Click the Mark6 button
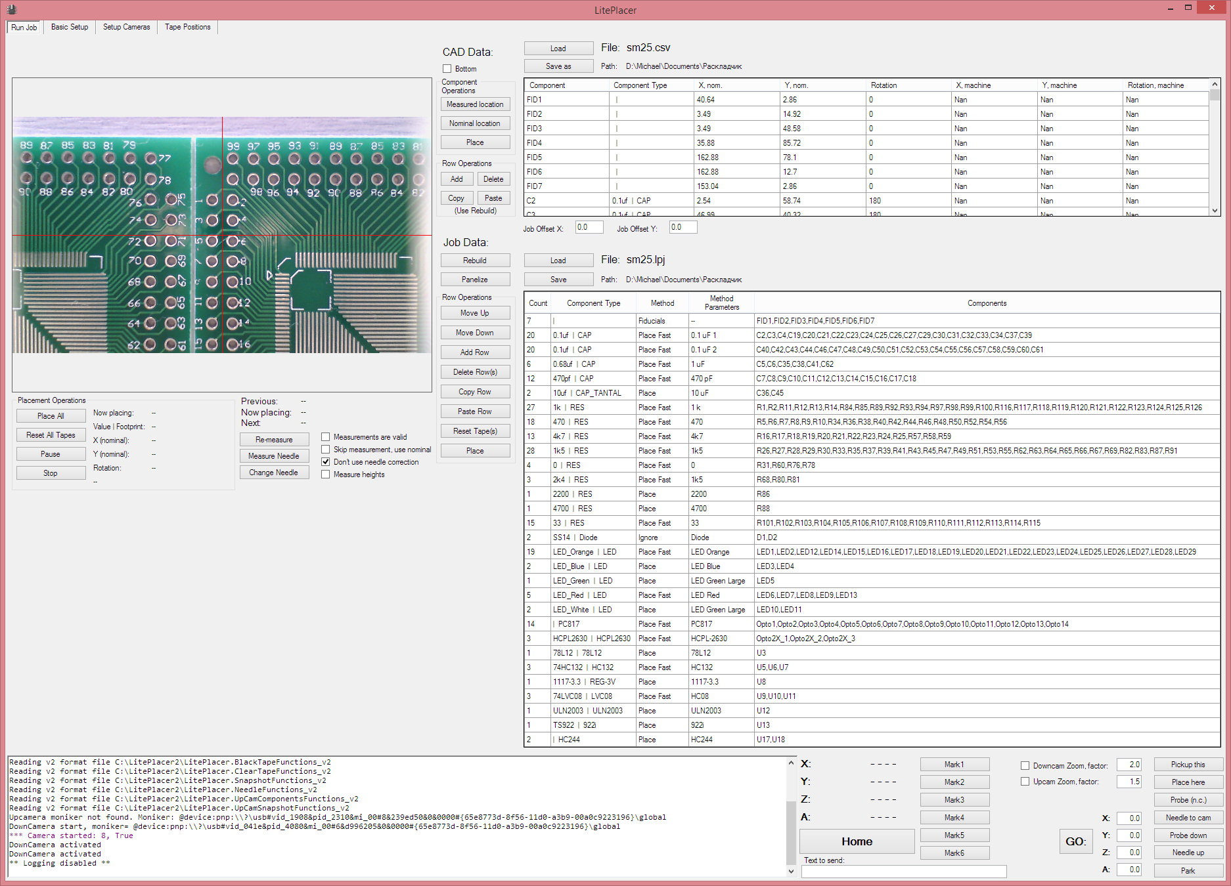1231x886 pixels. click(x=954, y=853)
